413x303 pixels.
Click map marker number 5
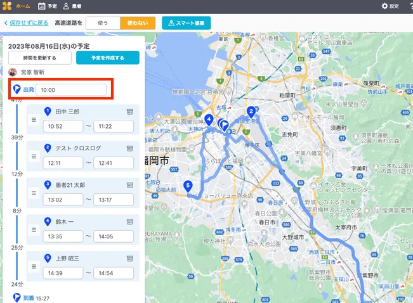pyautogui.click(x=188, y=186)
